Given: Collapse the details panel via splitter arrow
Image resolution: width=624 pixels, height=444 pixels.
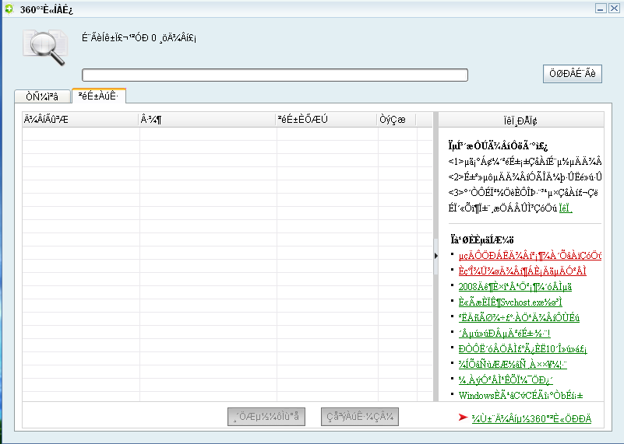Looking at the screenshot, I should (435, 256).
